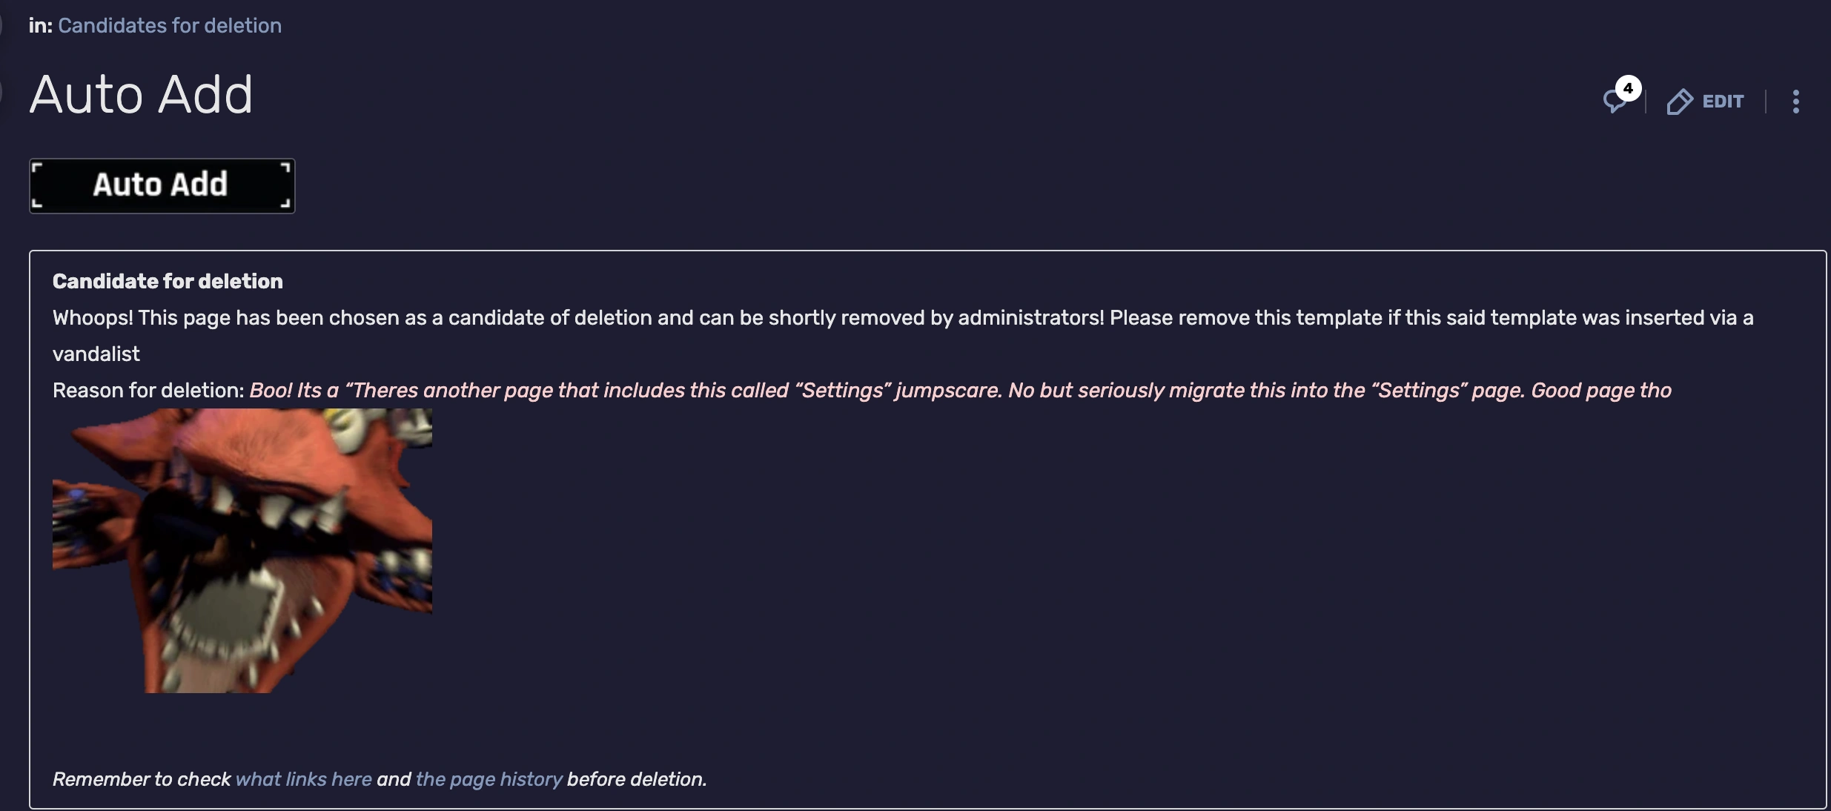Click the Auto Add banner image
The height and width of the screenshot is (811, 1831).
162,185
